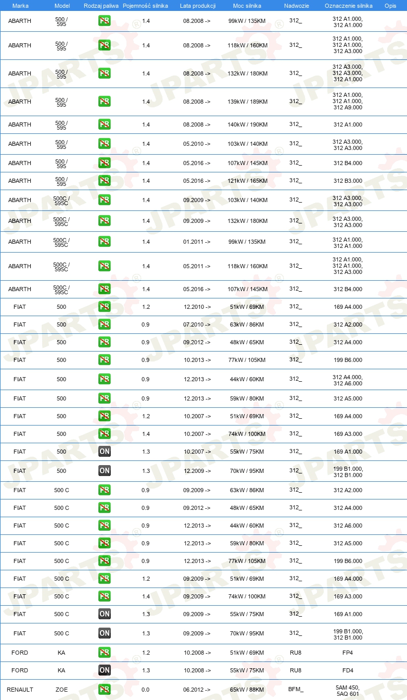
Task: Click the Marka column header
Action: tap(20, 5)
